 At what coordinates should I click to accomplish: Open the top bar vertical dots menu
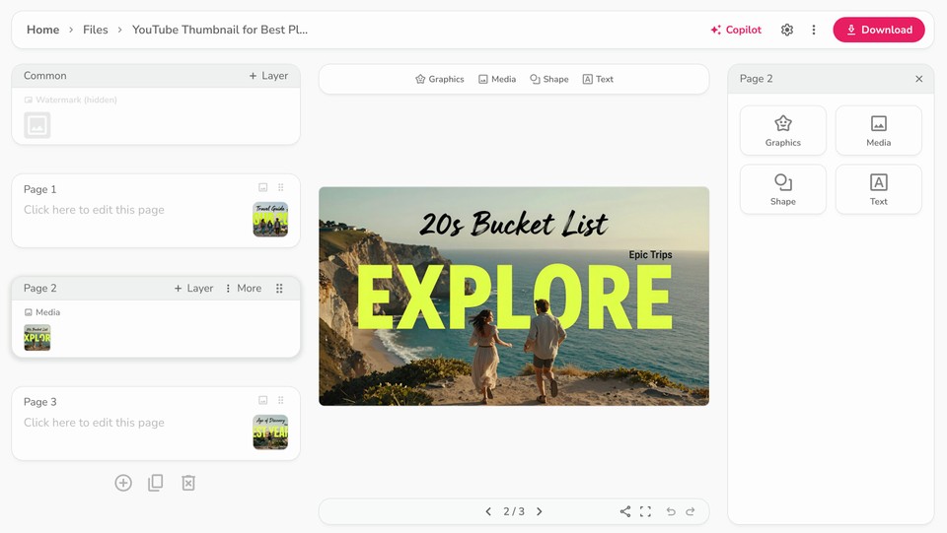pos(814,30)
